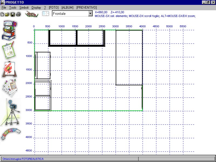Screen dimensions: 216x162
Task: Click the X=860,00 coordinate readout
Action: (101, 12)
